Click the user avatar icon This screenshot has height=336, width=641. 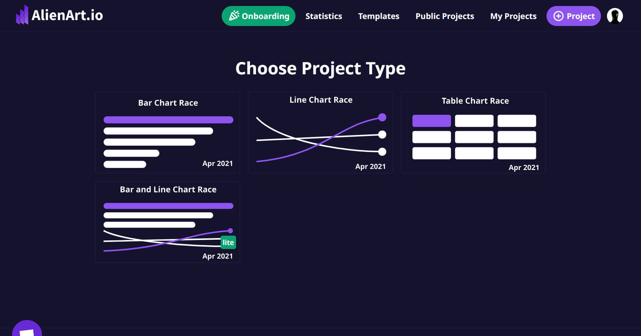615,16
